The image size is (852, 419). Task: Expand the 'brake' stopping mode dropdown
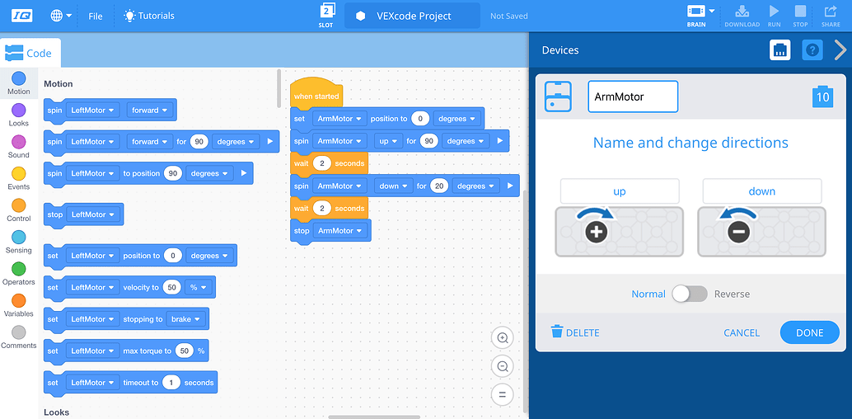coord(185,319)
